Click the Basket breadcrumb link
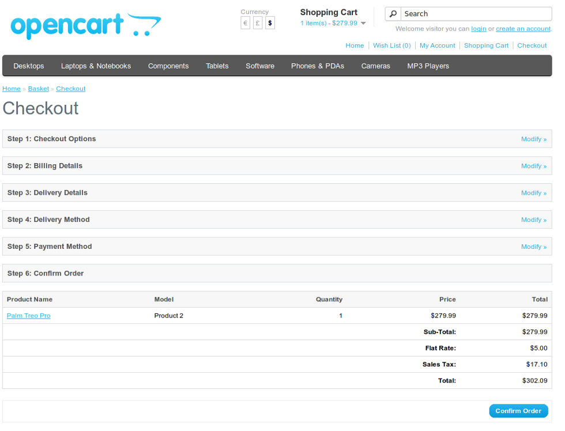This screenshot has height=431, width=565. click(39, 89)
